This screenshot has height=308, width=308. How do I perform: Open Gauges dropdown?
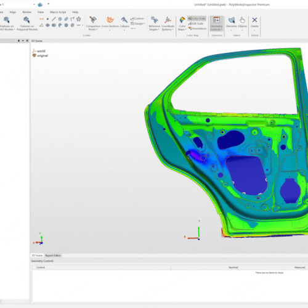(138, 23)
